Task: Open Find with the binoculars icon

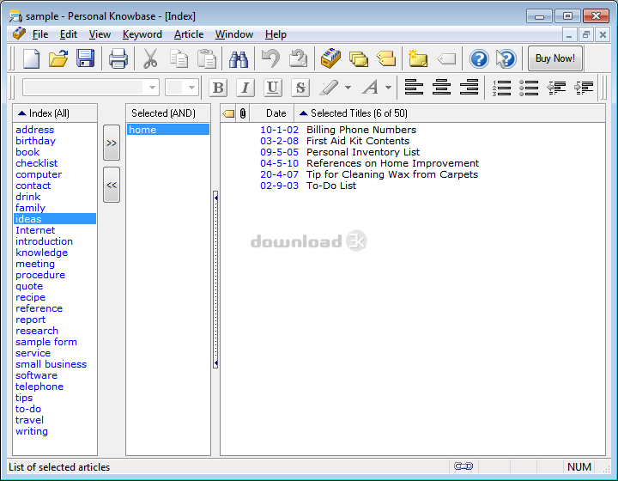Action: tap(238, 58)
